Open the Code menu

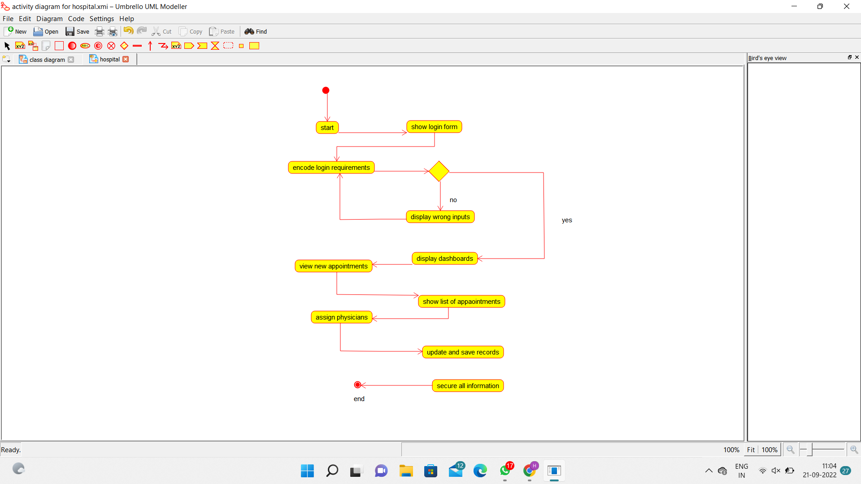point(76,18)
